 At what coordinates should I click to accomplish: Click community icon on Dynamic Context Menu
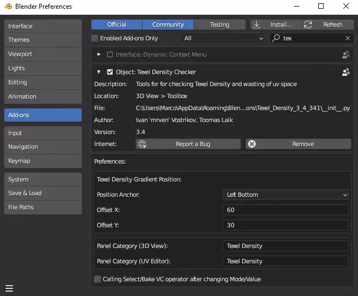point(345,55)
